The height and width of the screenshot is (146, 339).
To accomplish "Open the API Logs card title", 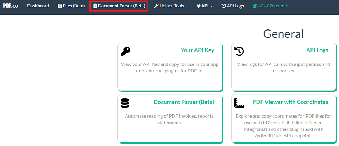I will coord(317,50).
